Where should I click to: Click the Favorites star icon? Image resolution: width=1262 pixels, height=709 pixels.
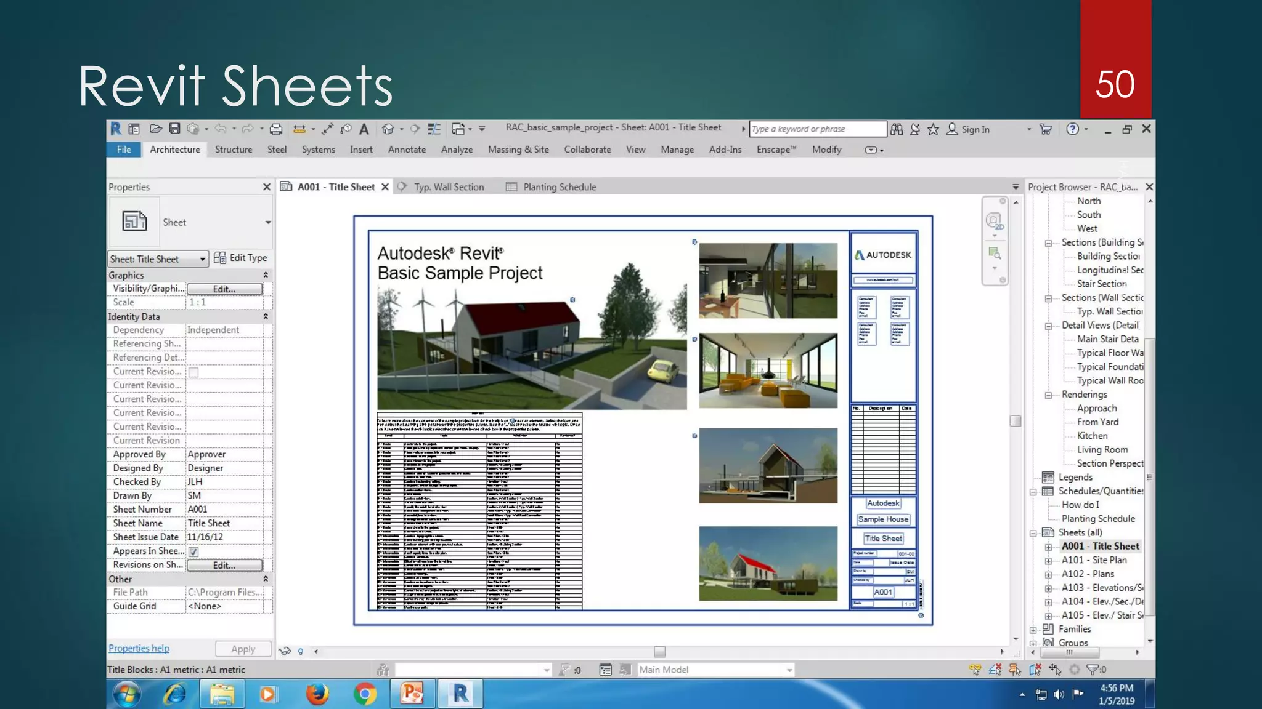click(x=934, y=129)
